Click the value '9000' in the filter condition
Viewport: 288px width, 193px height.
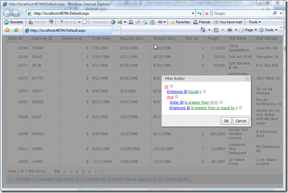tap(214, 102)
